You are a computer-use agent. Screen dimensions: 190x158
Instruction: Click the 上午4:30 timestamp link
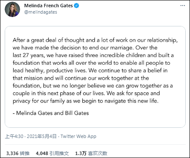point(14,136)
